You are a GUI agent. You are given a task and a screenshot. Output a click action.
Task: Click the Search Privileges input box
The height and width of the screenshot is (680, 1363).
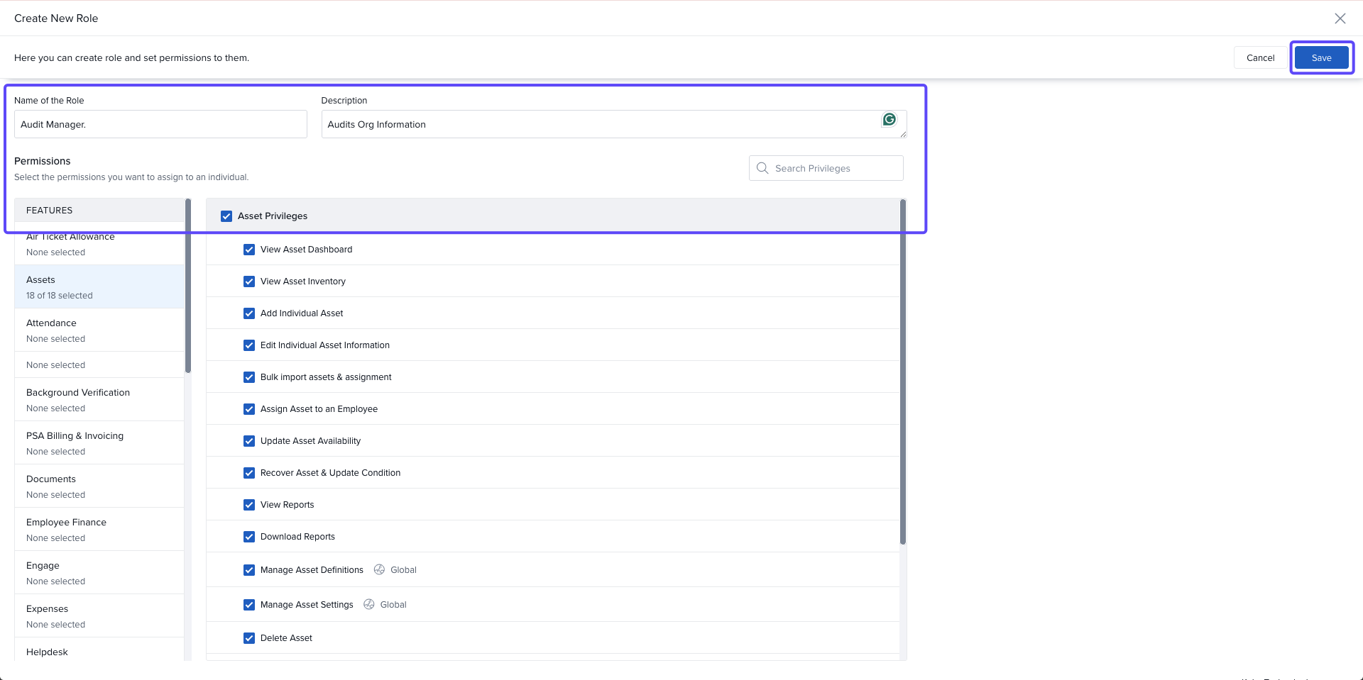(x=834, y=169)
